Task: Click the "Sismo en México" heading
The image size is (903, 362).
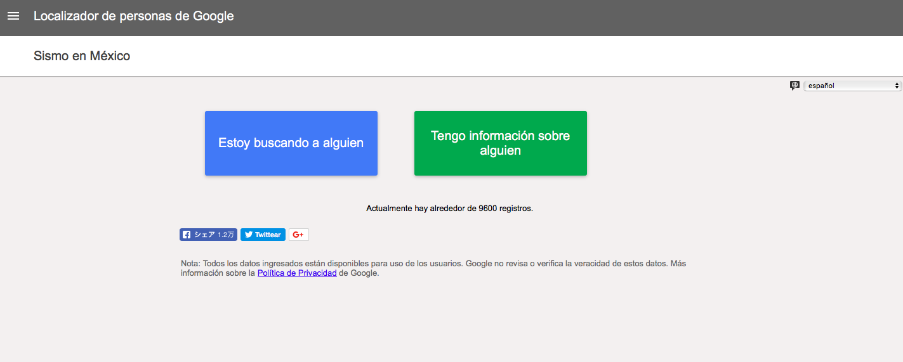Action: coord(82,56)
